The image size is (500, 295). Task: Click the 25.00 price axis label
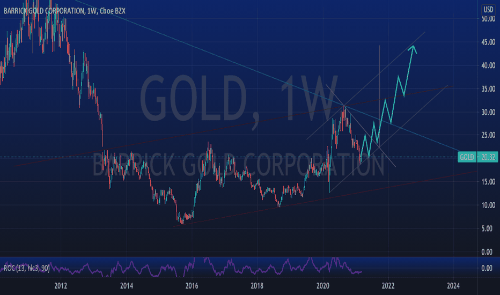(488, 135)
